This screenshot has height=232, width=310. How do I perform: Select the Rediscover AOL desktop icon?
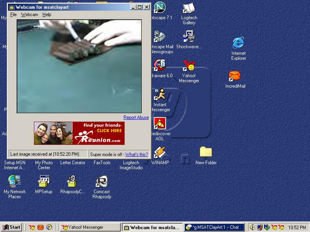pyautogui.click(x=160, y=123)
